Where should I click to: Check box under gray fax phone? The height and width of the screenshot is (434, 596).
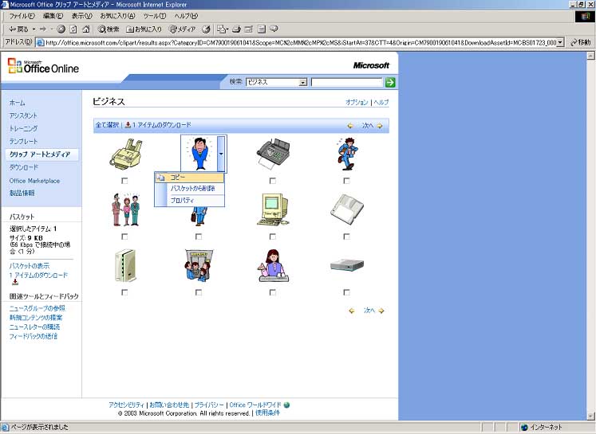click(x=273, y=181)
